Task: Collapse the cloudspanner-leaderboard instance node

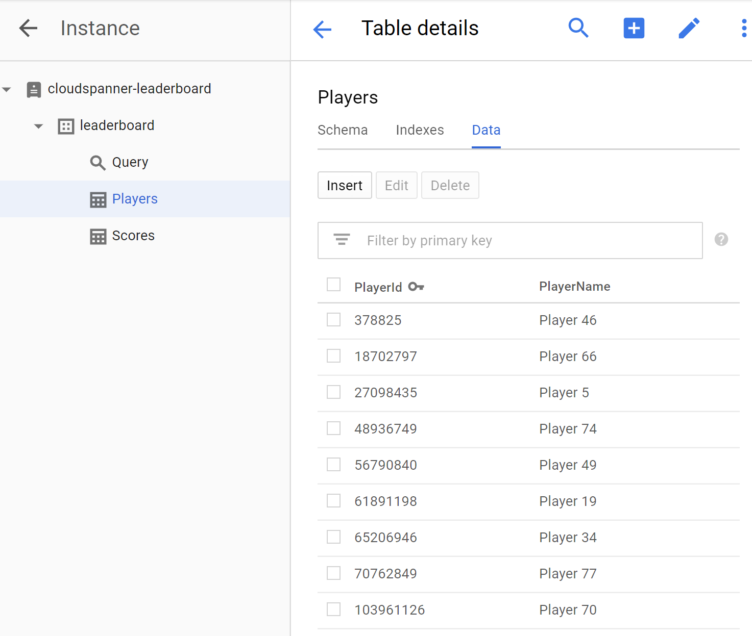Action: tap(7, 89)
